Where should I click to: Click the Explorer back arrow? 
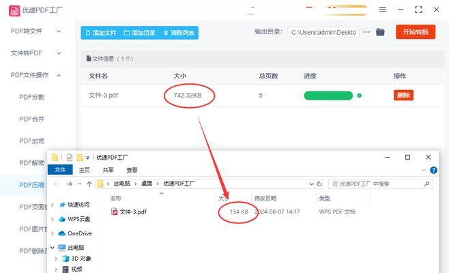pyautogui.click(x=57, y=184)
